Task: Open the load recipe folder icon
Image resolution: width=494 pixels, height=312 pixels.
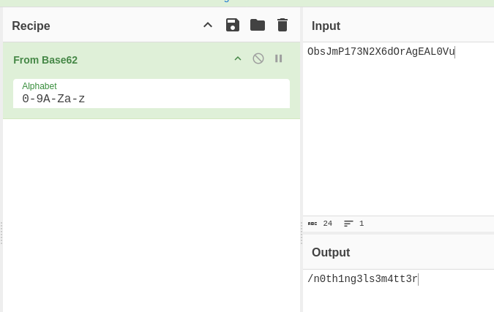Action: coord(258,26)
